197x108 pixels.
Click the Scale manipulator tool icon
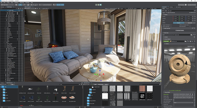click(x=28, y=5)
